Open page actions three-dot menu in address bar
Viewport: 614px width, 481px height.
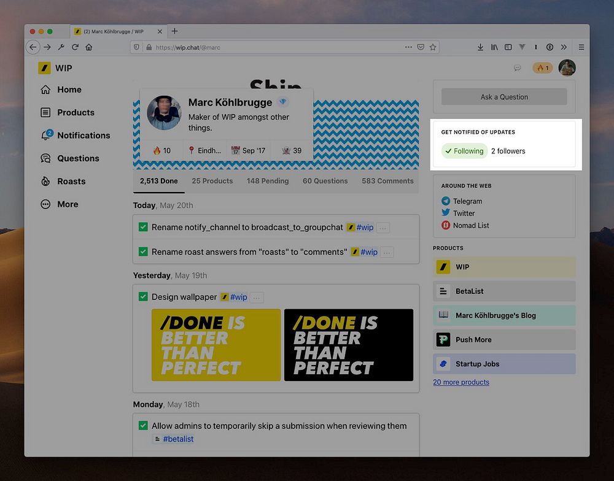pyautogui.click(x=408, y=47)
